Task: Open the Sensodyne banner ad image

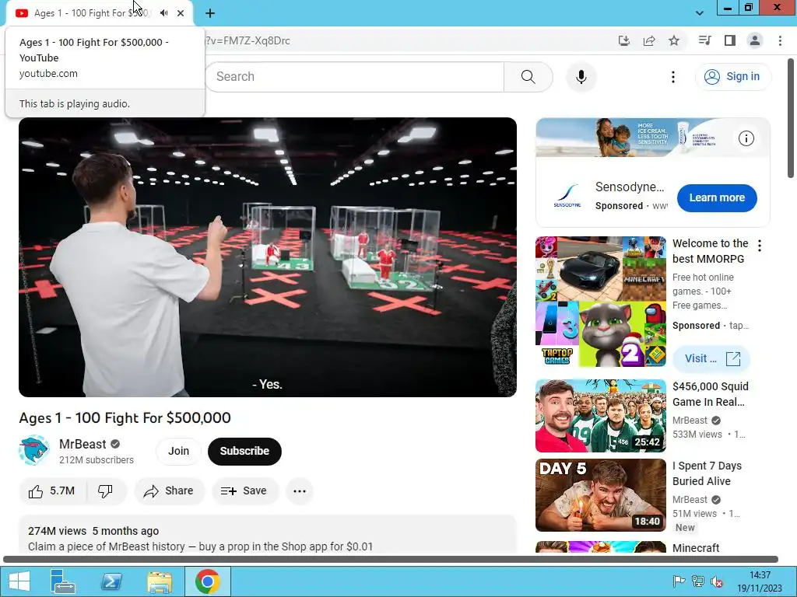Action: click(653, 138)
